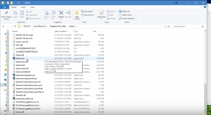
Task: Click Copy path in Clipboard group
Action: (32, 15)
